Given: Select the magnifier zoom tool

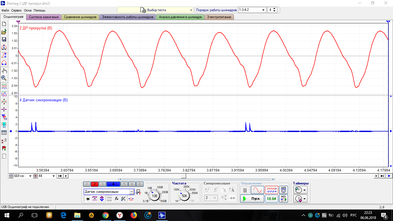Looking at the screenshot, I should 4,78.
